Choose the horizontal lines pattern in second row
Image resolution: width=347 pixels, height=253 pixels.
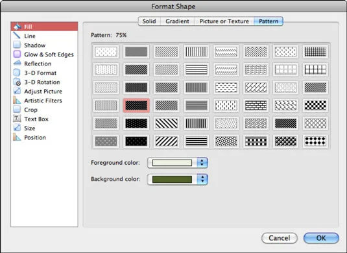(x=197, y=69)
